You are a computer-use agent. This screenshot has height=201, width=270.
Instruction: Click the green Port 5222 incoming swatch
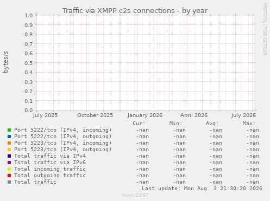point(9,130)
